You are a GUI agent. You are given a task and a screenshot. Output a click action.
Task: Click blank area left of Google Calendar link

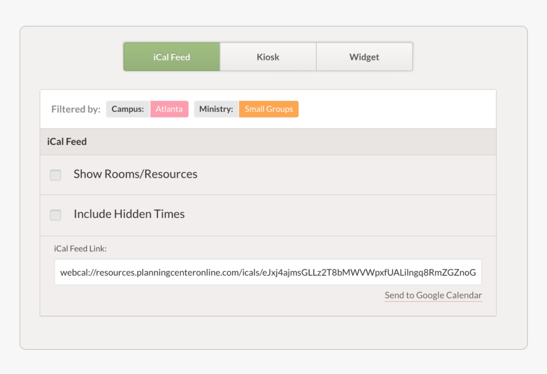(216, 296)
